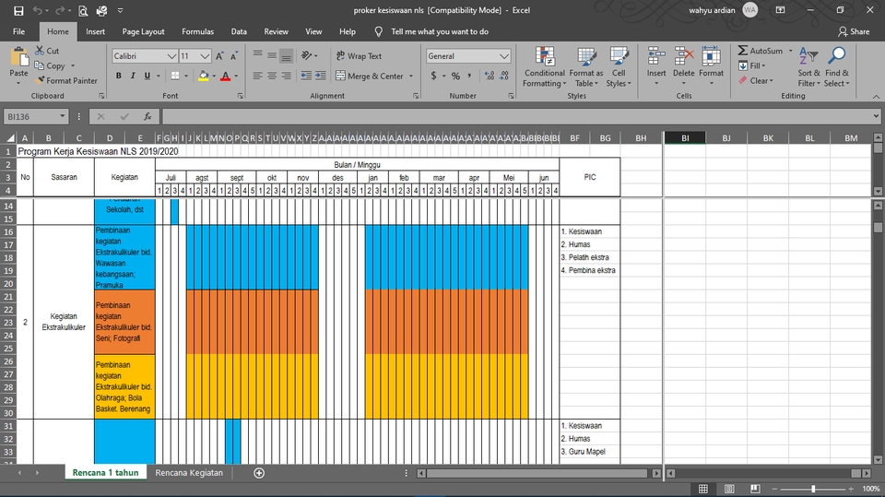Screen dimensions: 885x497
Task: Toggle Underline formatting
Action: (x=147, y=76)
